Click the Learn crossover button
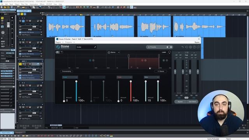This screenshot has height=140, width=249. click(164, 52)
